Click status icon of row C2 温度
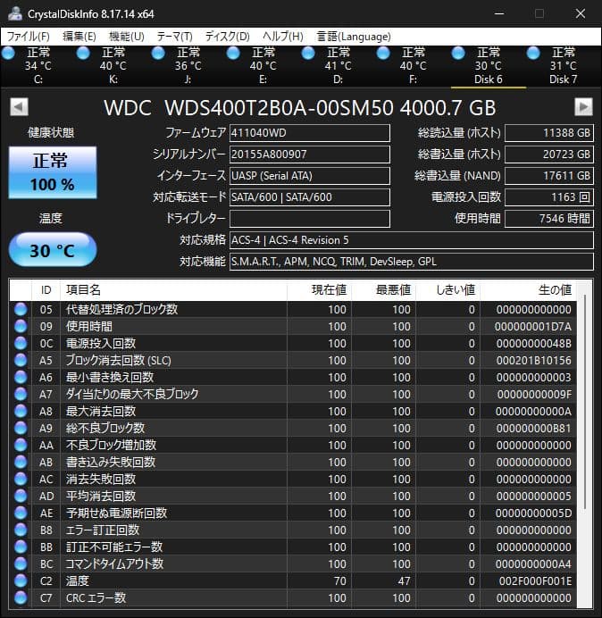This screenshot has width=602, height=618. [21, 581]
